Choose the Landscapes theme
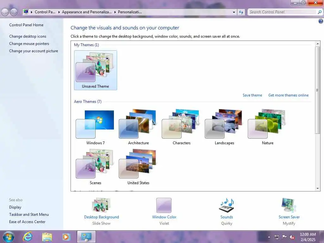Screen dimensions: 324x243 point(224,127)
